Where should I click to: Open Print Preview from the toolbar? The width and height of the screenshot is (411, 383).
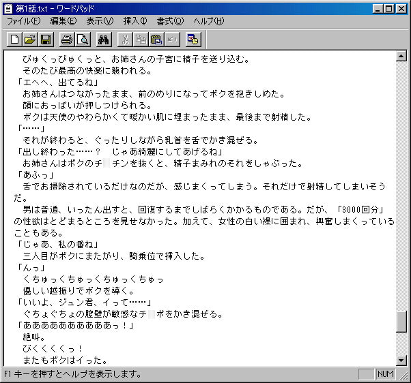82,39
